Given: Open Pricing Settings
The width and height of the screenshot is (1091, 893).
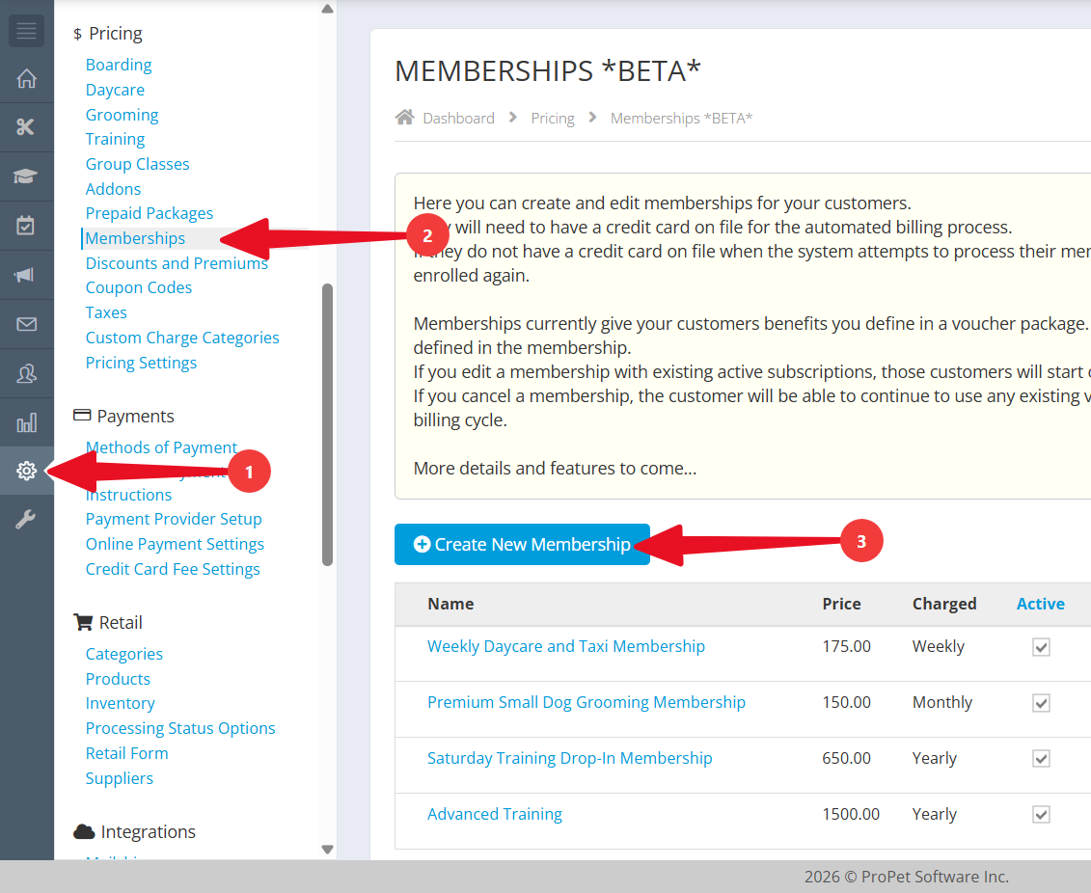Looking at the screenshot, I should (x=141, y=363).
